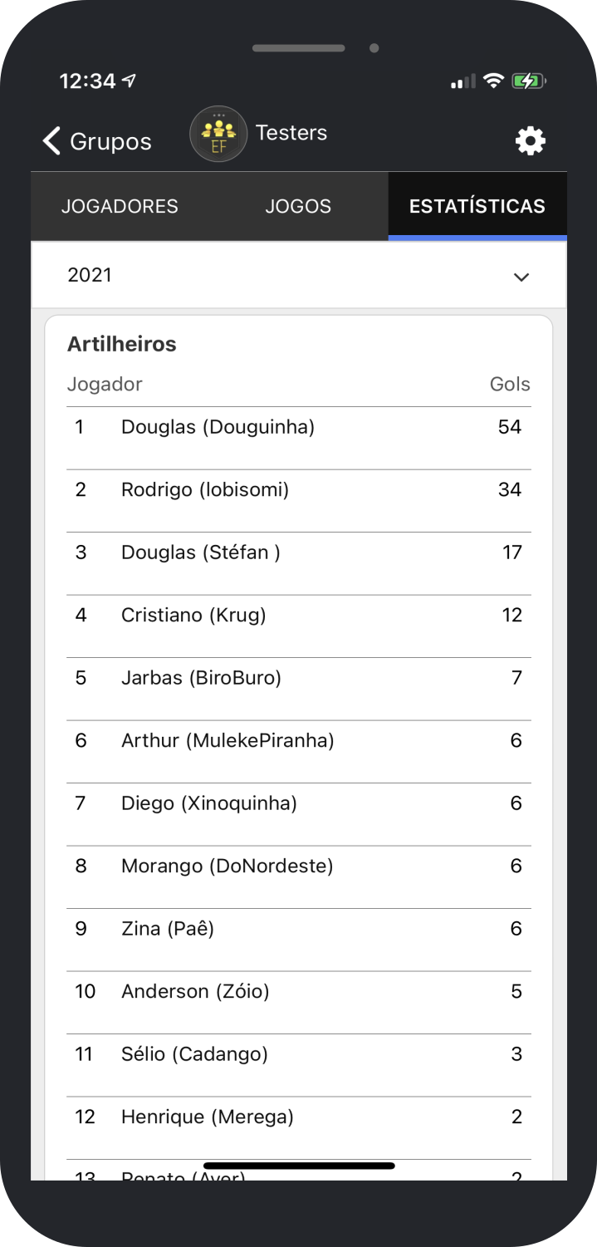Tap the location arrow next to the clock
This screenshot has width=597, height=1247.
[130, 79]
